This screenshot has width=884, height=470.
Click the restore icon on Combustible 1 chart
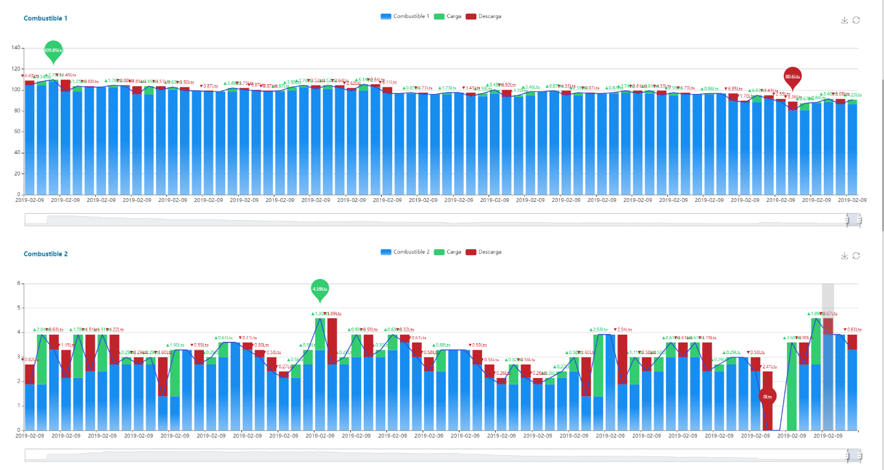click(856, 20)
